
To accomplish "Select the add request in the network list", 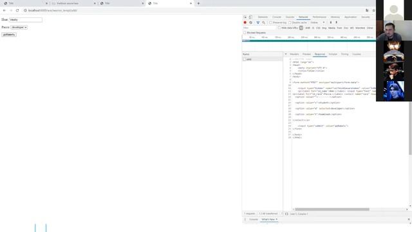I will 262,59.
